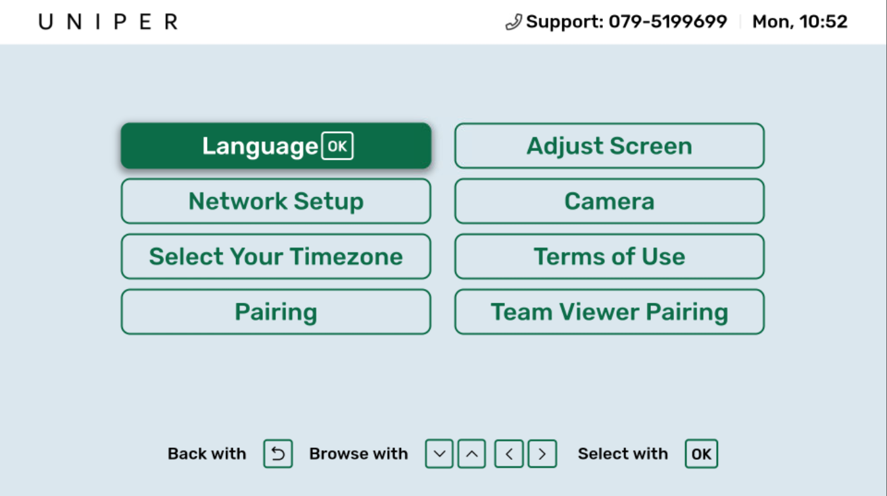
Task: Open the Pairing option
Action: (276, 311)
